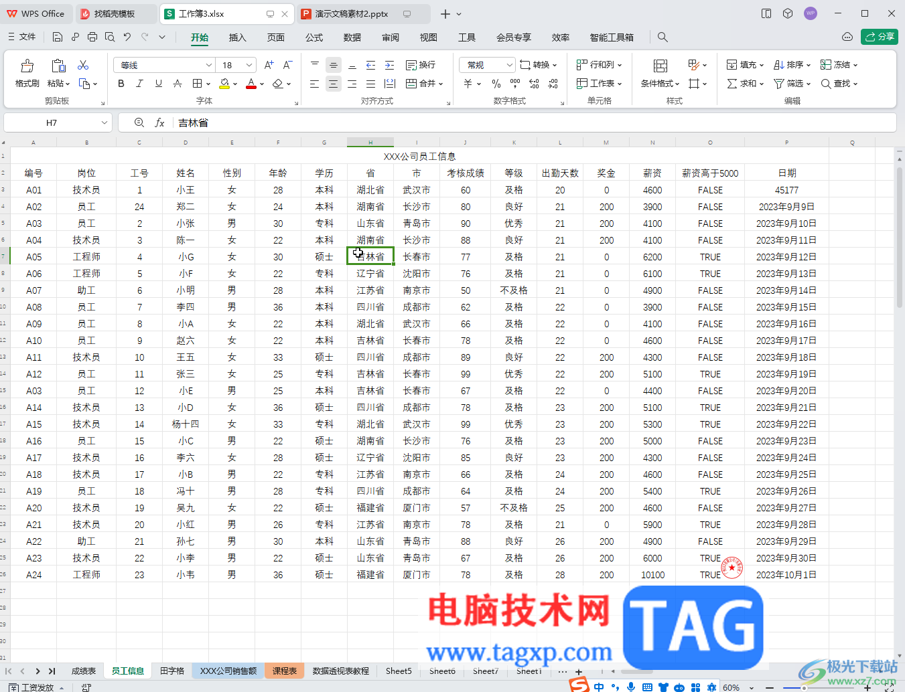Switch to the 演示文稿素材2.pptx document tab
Screen dimensions: 905x692
(364, 13)
